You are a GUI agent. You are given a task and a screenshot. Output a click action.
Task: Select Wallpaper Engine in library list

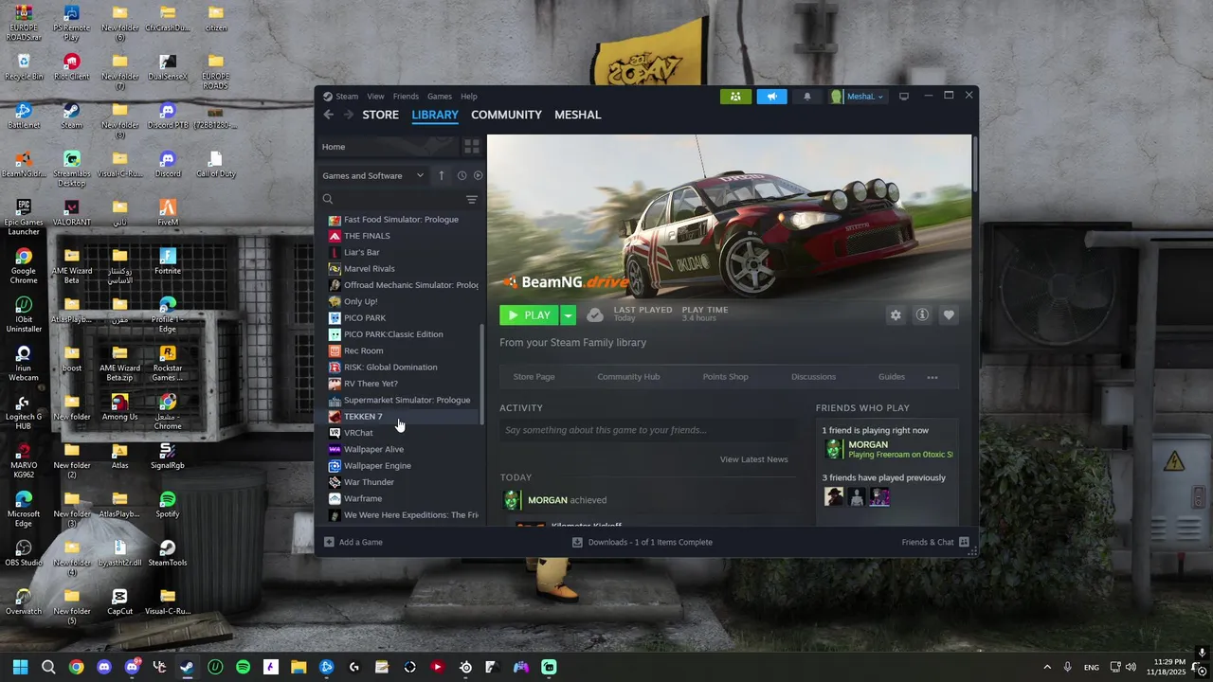[400, 466]
